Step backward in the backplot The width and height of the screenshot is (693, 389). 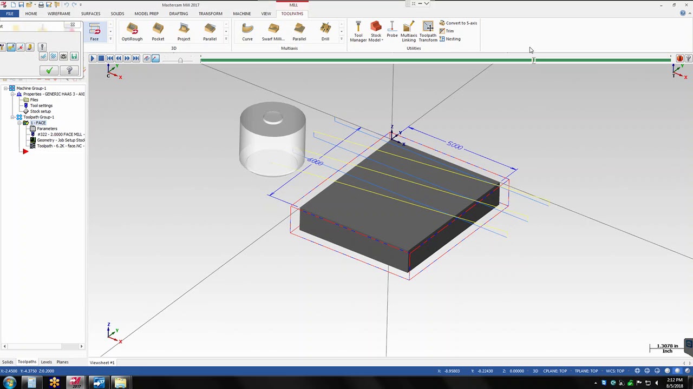[119, 58]
